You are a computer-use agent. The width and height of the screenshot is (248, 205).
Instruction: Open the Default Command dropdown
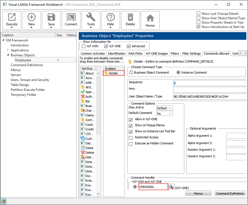[164, 113]
